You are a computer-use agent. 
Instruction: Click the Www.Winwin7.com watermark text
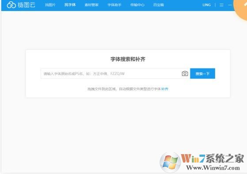[213, 168]
